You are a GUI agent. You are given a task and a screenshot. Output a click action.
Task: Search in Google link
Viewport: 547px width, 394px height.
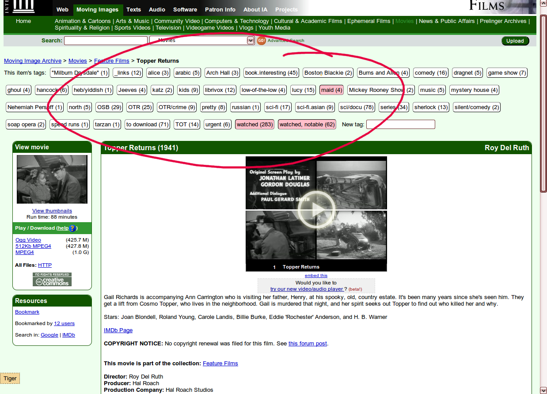pos(49,335)
